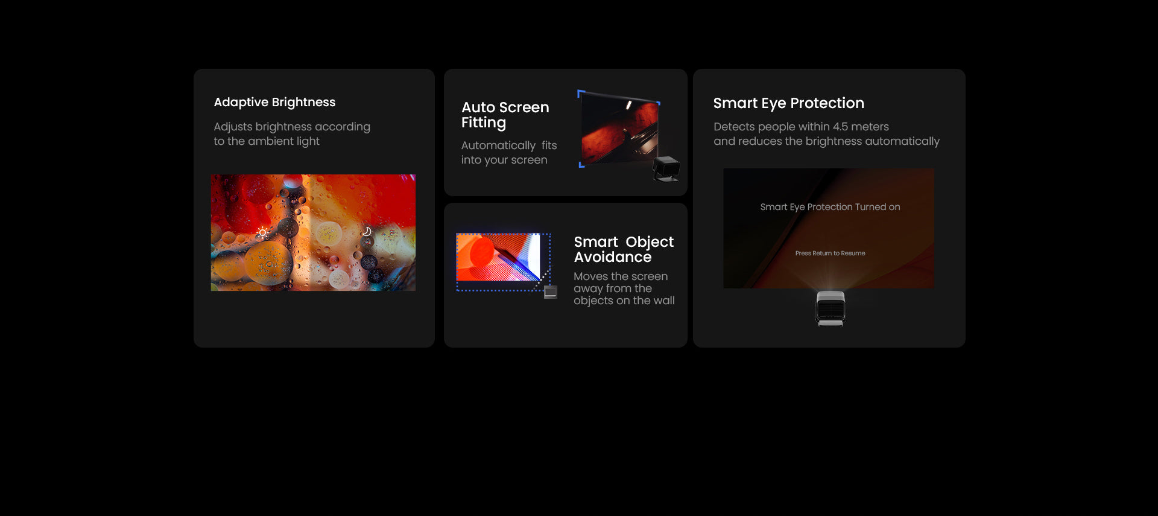This screenshot has height=516, width=1158.
Task: Click the Smart Object Avoidance heading
Action: 624,249
